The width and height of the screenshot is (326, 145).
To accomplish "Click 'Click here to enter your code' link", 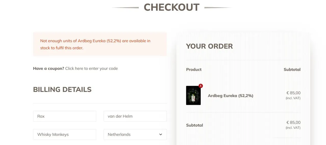I will click(91, 68).
